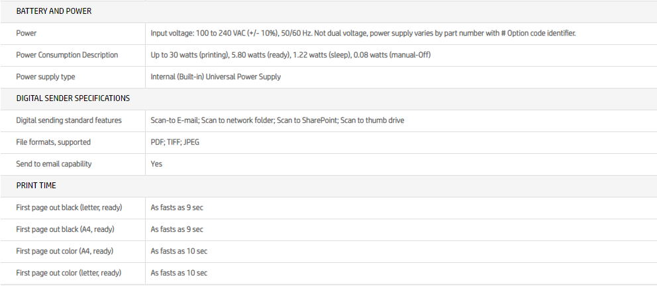657x286 pixels.
Task: Select First page out black (letter, ready)
Action: [x=69, y=207]
